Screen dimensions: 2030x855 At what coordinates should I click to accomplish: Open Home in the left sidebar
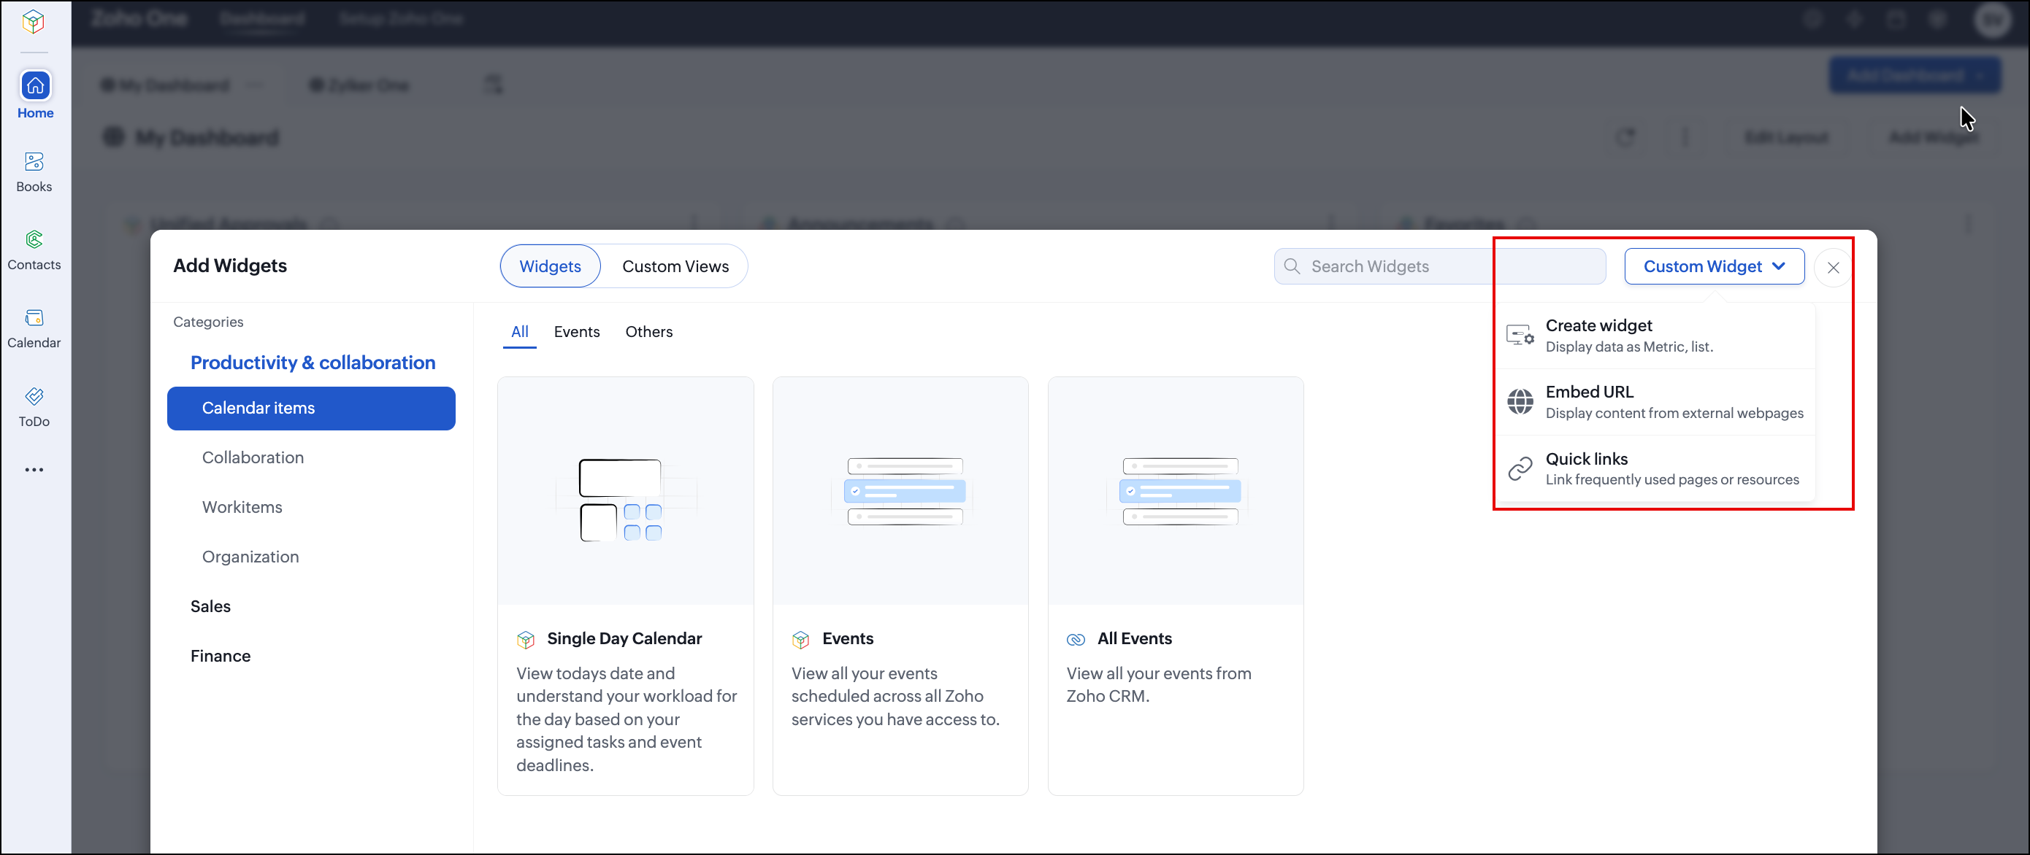click(x=36, y=95)
